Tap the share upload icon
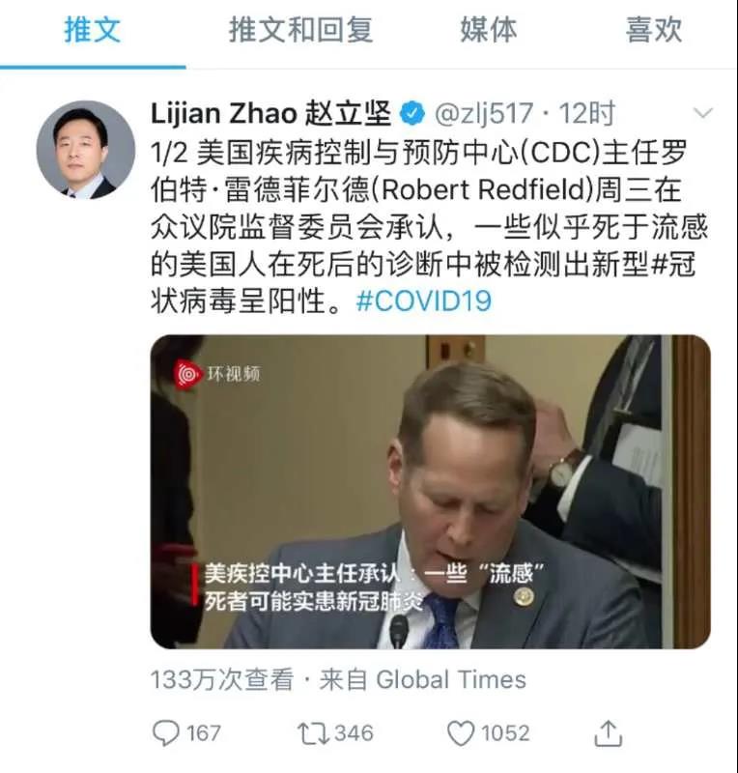This screenshot has width=738, height=773. click(x=608, y=733)
